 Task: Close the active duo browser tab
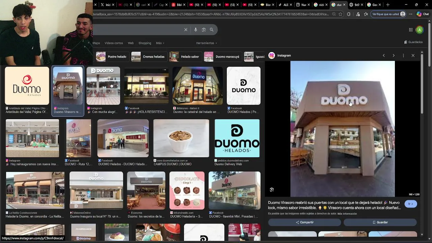(x=344, y=5)
